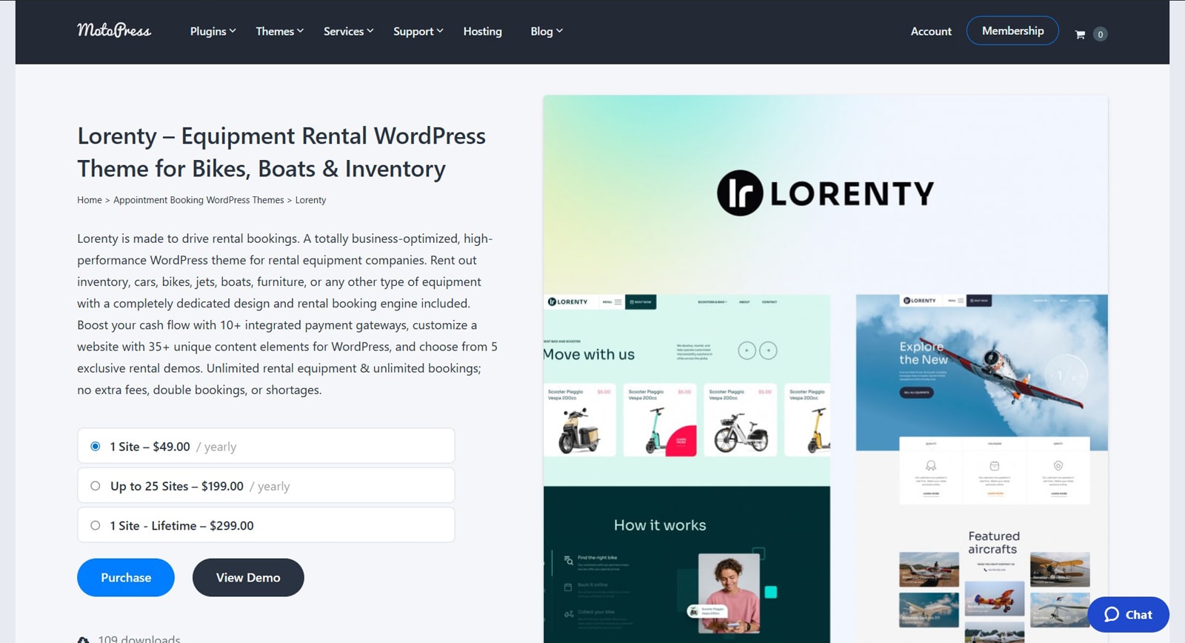Image resolution: width=1185 pixels, height=643 pixels.
Task: Open the shopping cart icon
Action: (1080, 34)
